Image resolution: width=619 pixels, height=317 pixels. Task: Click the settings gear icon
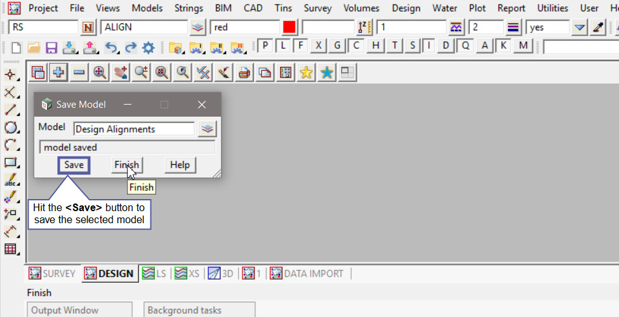[149, 47]
